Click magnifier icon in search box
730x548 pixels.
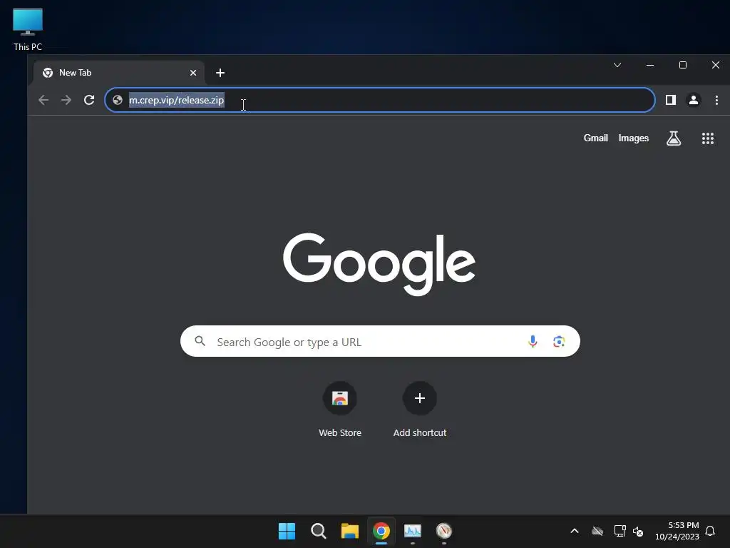pos(200,341)
